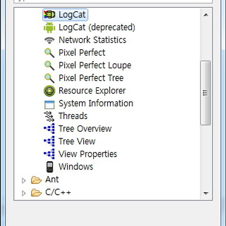Screen dimensions: 226x226
Task: Click the Android icon beside LogCat (deprecated)
Action: coord(49,27)
